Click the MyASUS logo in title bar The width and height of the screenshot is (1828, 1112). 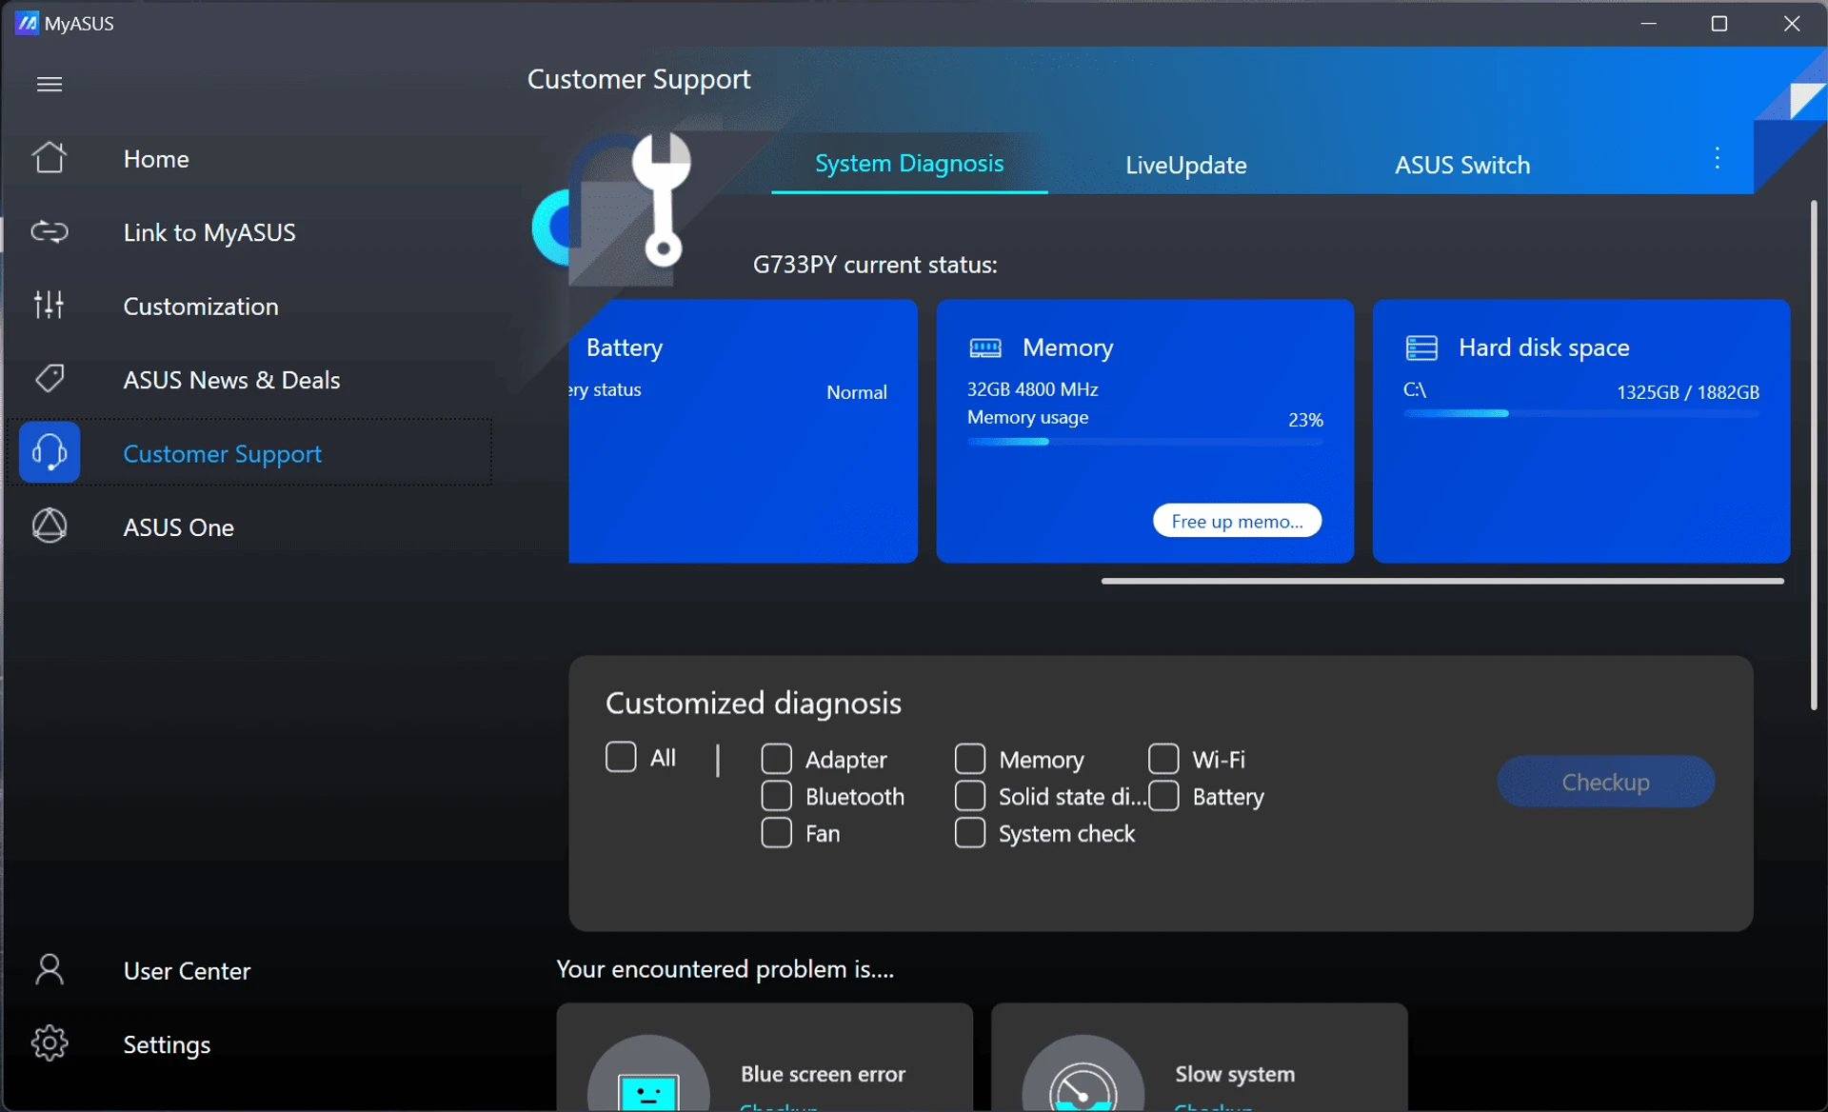coord(28,23)
